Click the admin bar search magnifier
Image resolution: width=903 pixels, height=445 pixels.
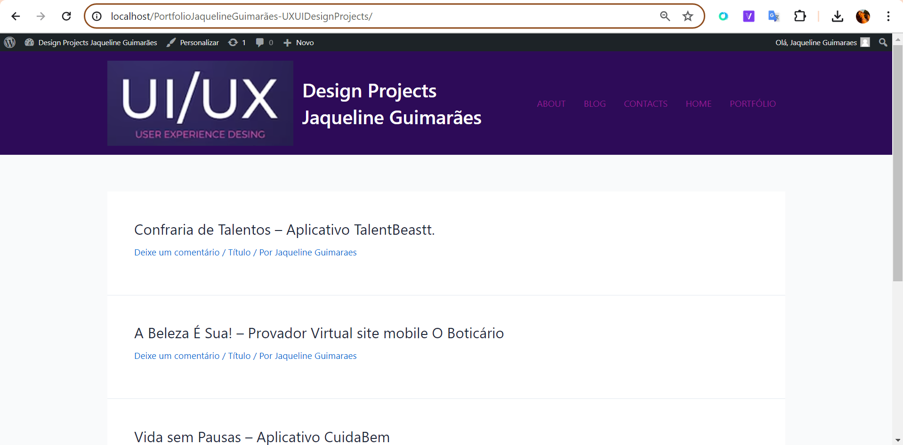(x=883, y=42)
